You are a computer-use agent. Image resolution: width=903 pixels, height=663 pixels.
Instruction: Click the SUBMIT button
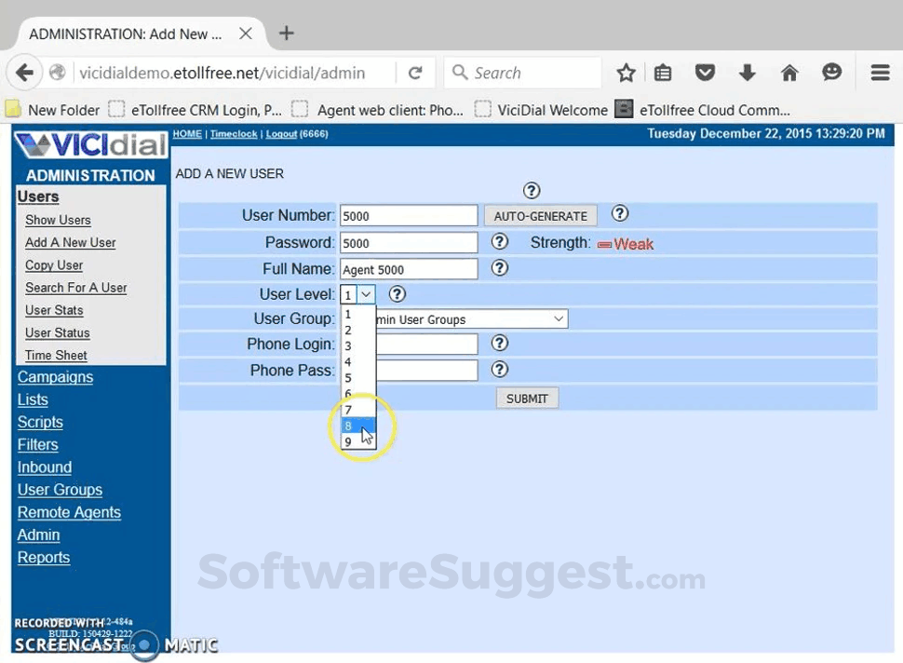coord(527,398)
